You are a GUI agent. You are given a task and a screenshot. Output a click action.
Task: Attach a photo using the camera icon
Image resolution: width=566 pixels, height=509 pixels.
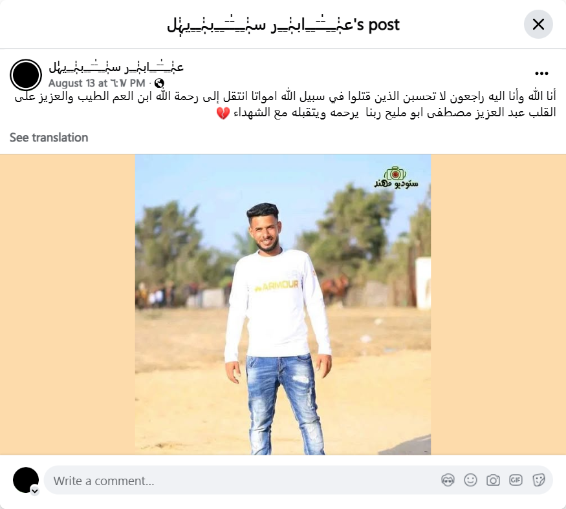493,480
